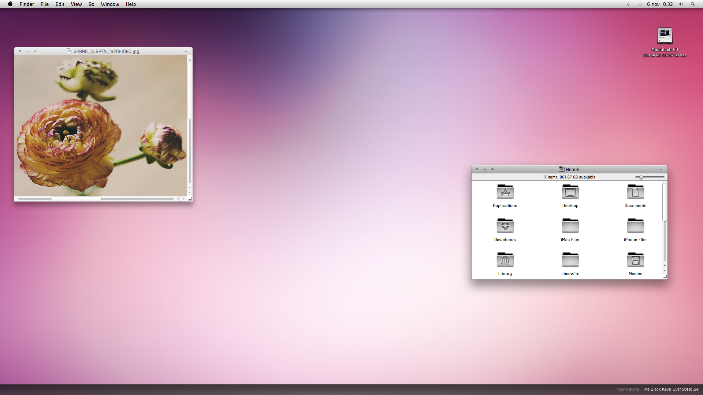Click the Applications folder label
The height and width of the screenshot is (395, 703).
coord(505,206)
